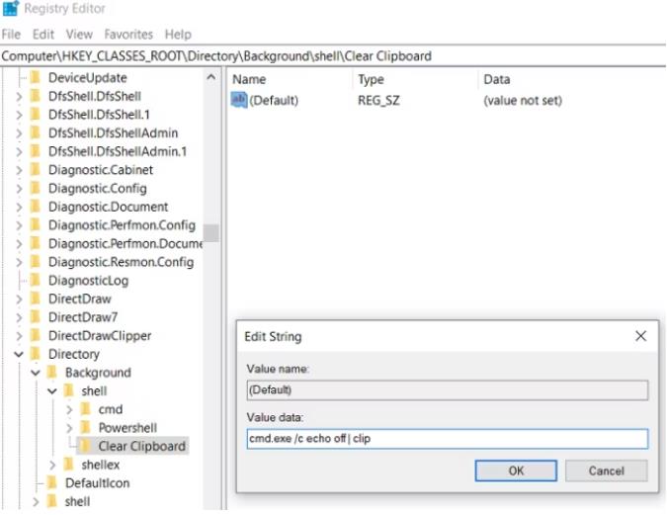Click the REG_SZ type cell
This screenshot has height=515, width=667.
click(378, 101)
